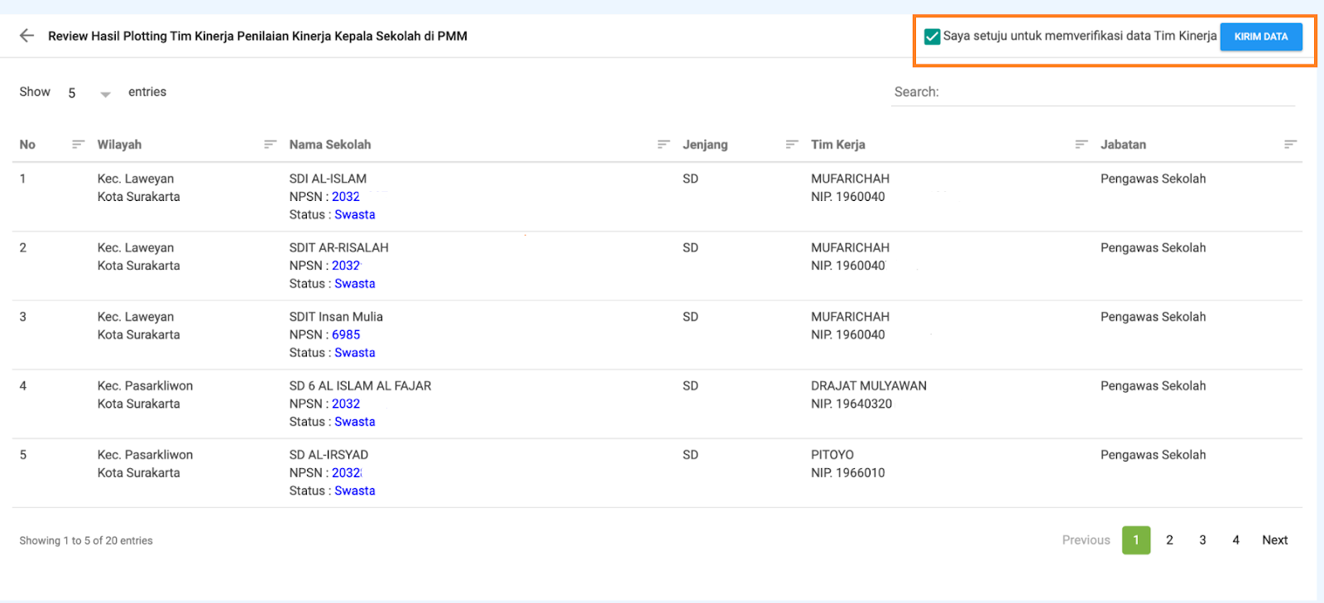Open NPSN link of SDI AL-ISLAM
The width and height of the screenshot is (1324, 603).
(x=346, y=197)
